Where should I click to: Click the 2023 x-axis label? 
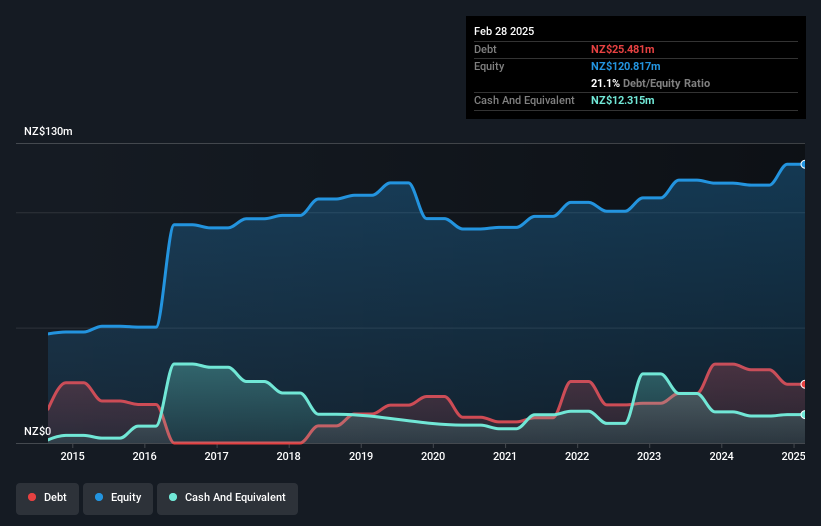(x=649, y=456)
